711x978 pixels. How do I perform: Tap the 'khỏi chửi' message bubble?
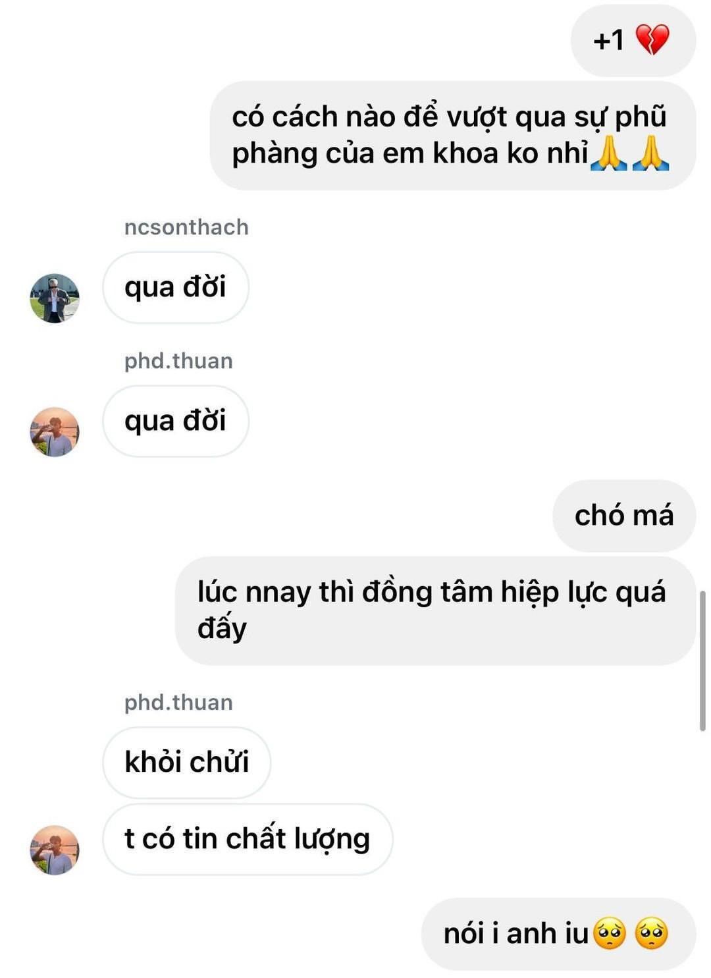pos(187,763)
